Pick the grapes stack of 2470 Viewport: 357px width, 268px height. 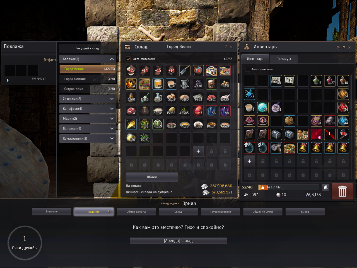[x=198, y=84]
